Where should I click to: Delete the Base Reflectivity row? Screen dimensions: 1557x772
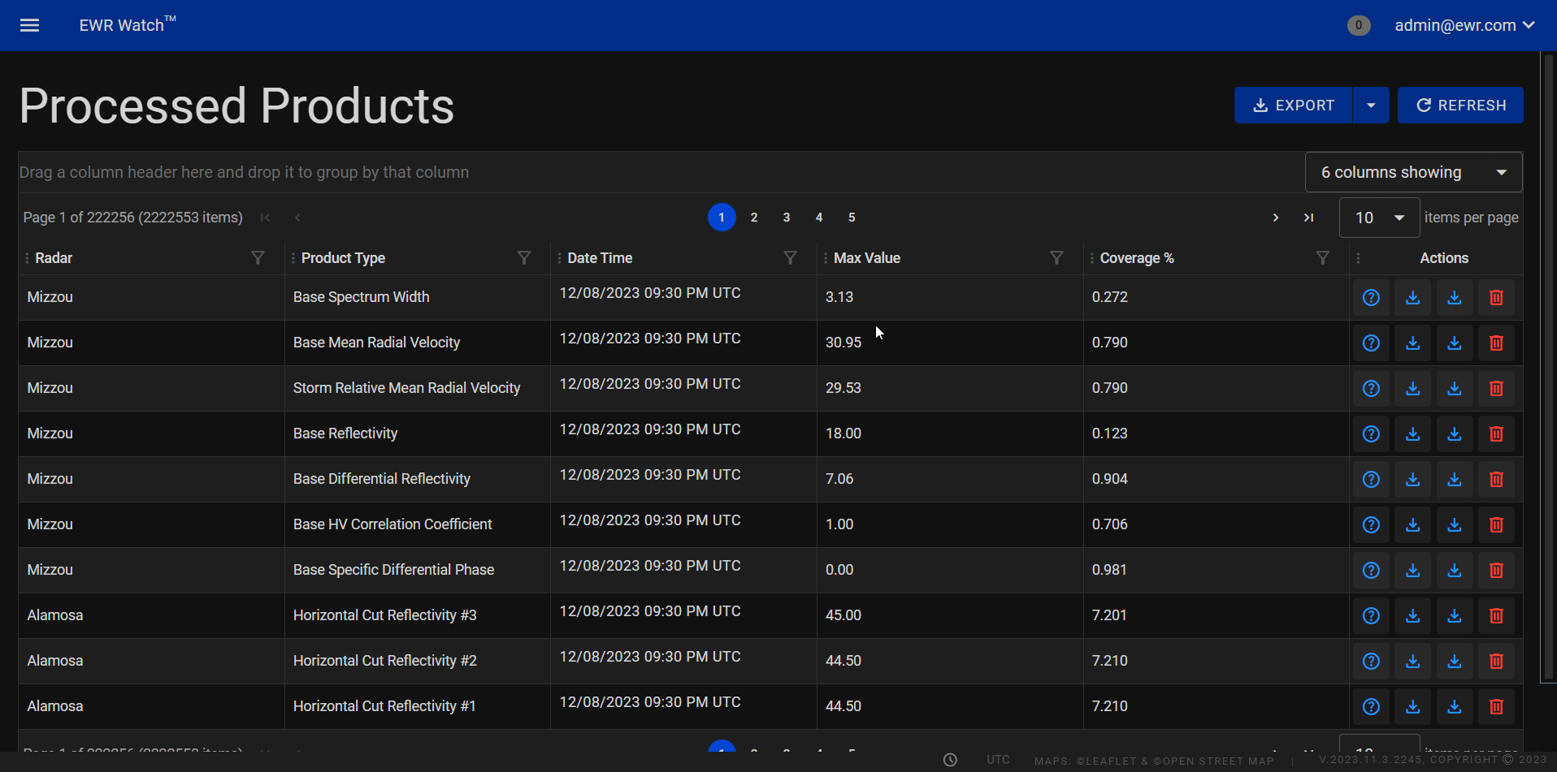tap(1495, 434)
